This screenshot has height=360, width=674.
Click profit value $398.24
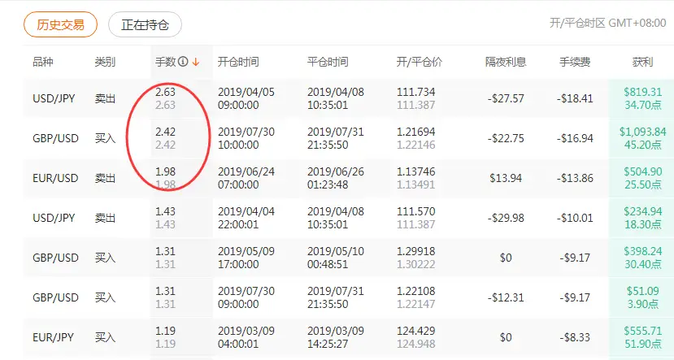(642, 251)
